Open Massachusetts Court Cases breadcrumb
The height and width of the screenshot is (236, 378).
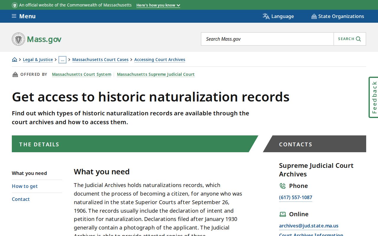click(x=100, y=60)
